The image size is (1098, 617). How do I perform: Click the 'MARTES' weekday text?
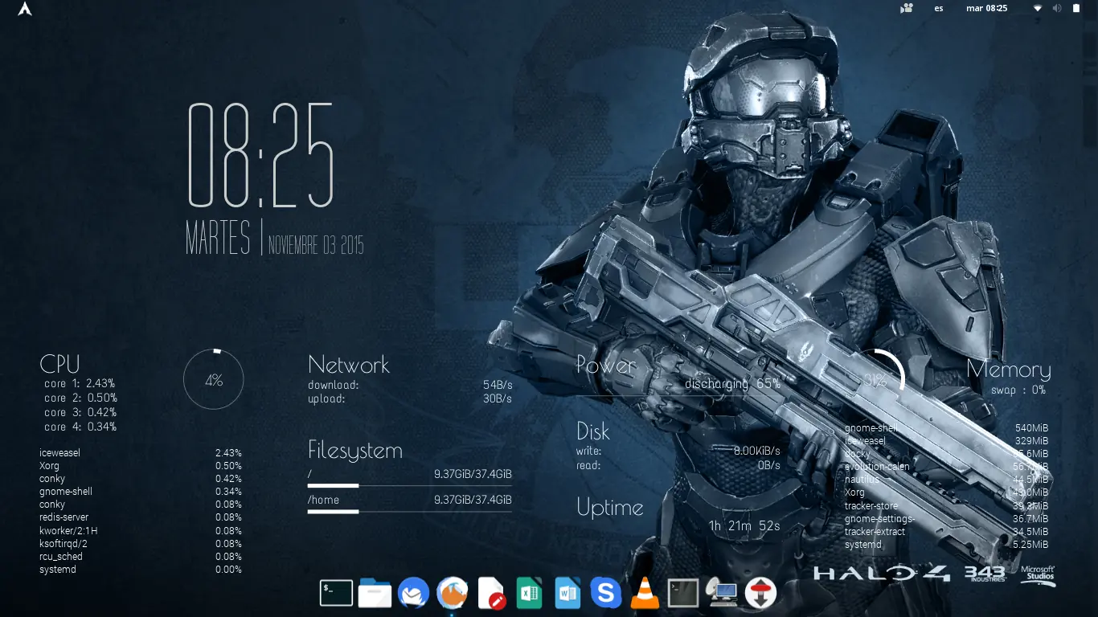[x=218, y=238]
